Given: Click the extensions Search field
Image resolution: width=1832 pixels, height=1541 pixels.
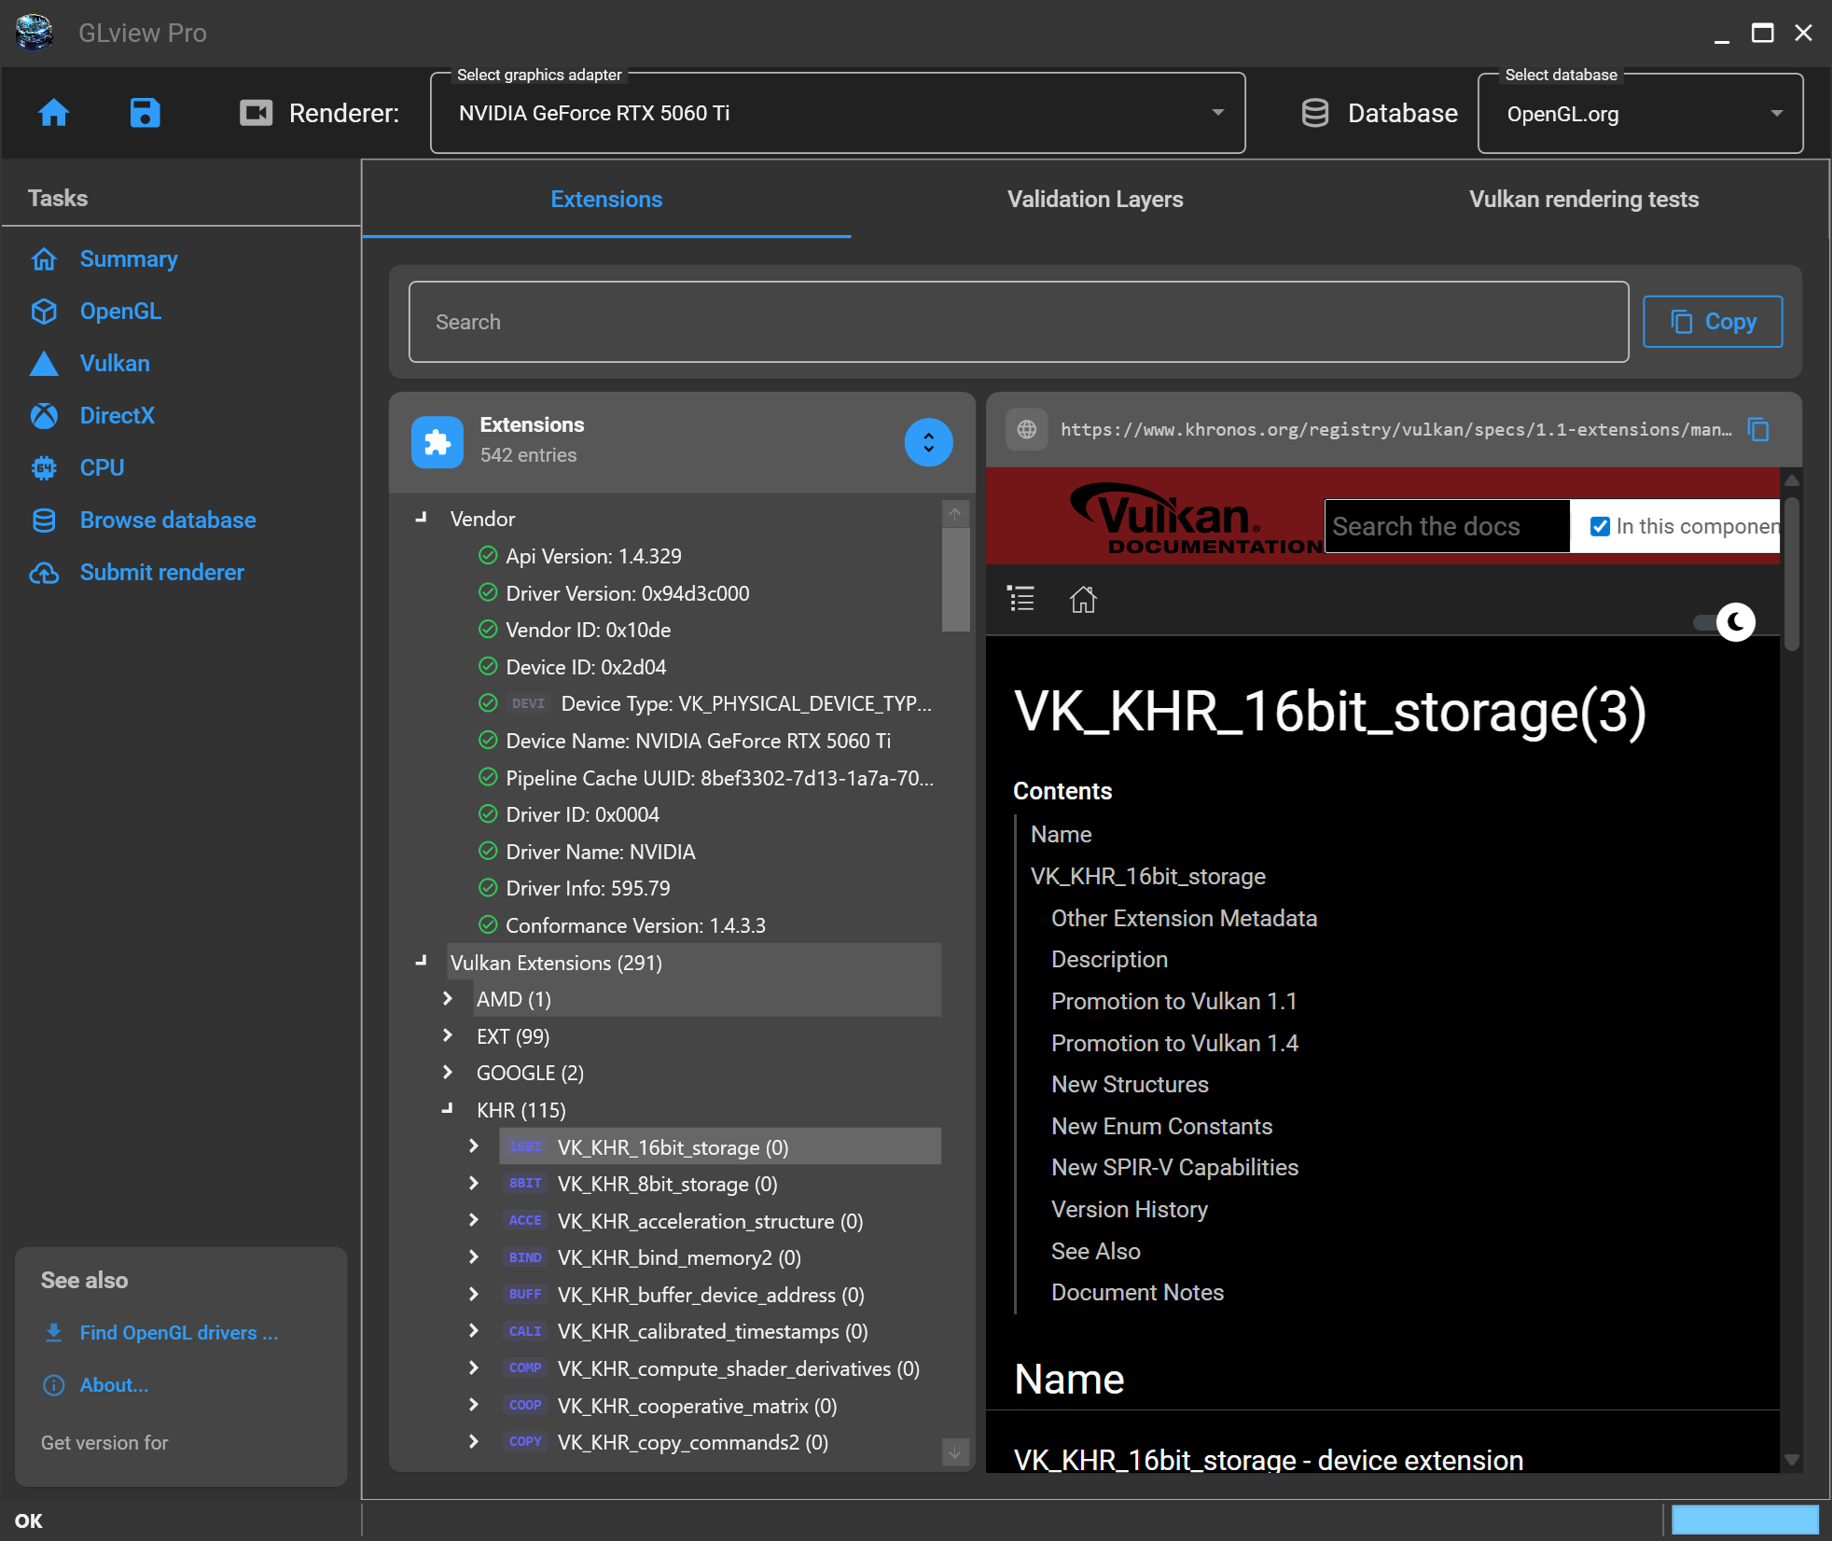Looking at the screenshot, I should (1019, 322).
